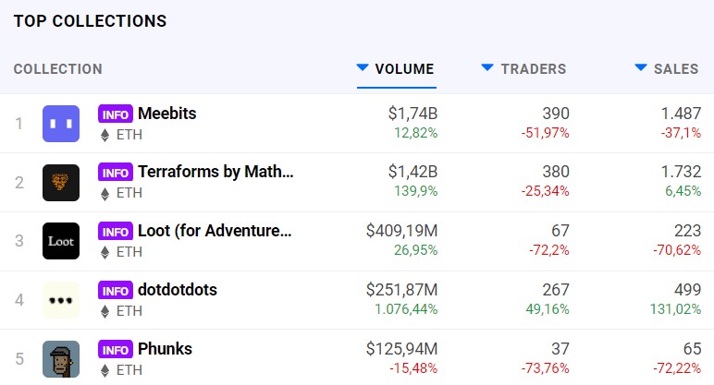Screen dimensions: 714x385
Task: Sort by Traders column arrow
Action: click(487, 67)
